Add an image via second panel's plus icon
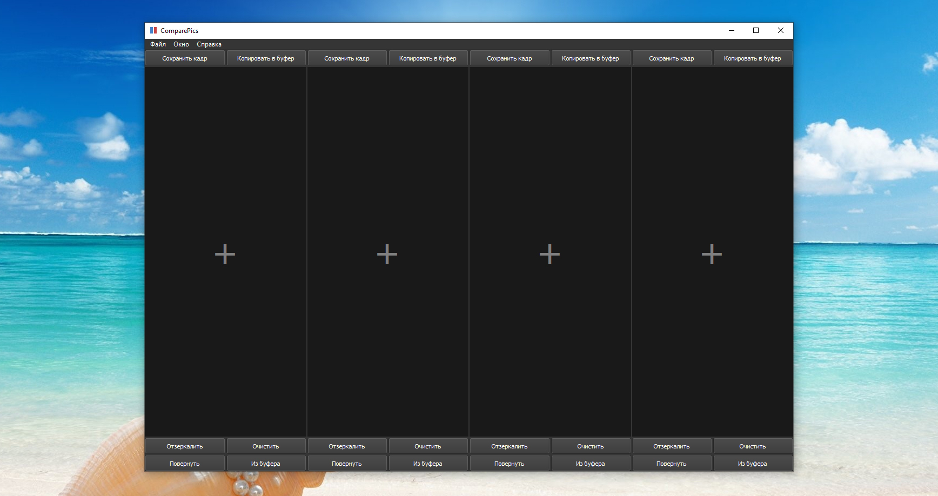The width and height of the screenshot is (938, 496). (x=387, y=254)
